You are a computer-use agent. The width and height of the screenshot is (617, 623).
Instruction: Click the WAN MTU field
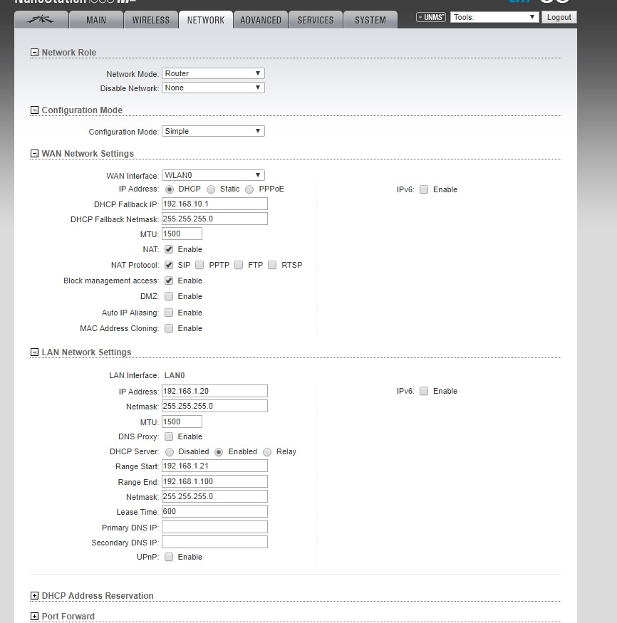182,234
